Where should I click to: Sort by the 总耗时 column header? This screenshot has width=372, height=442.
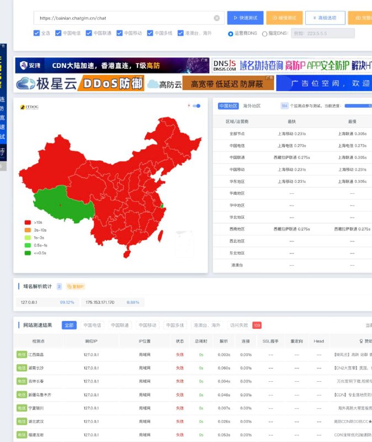(x=201, y=341)
